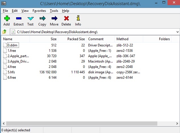The width and height of the screenshot is (180, 133).
Task: Open the Help menu
Action: pos(66,11)
